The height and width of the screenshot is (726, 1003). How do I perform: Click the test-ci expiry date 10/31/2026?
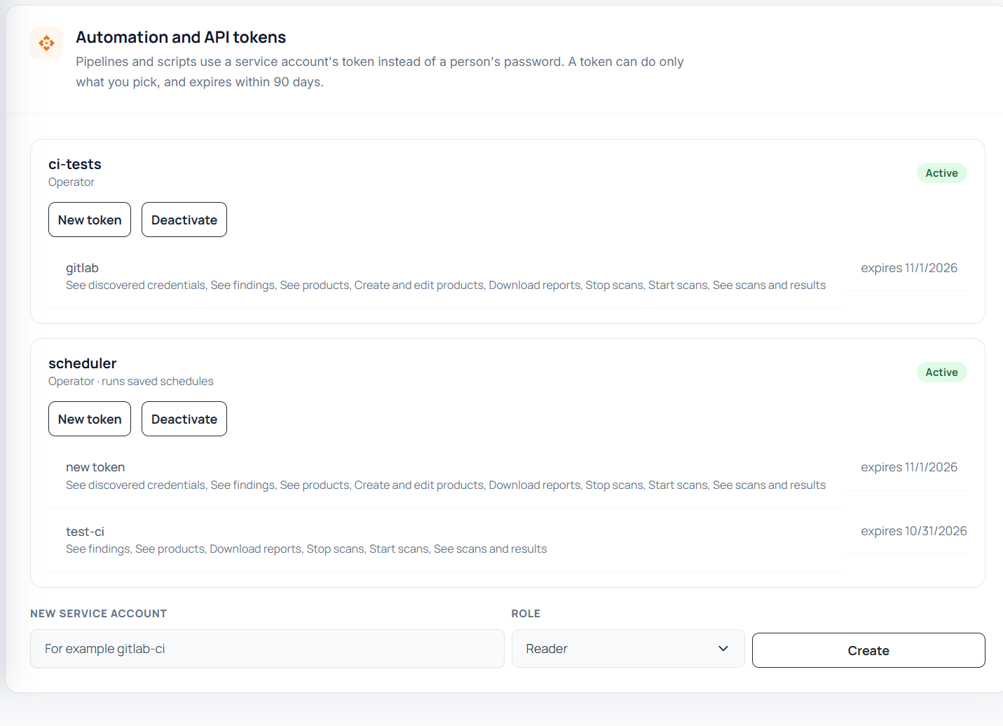click(914, 531)
